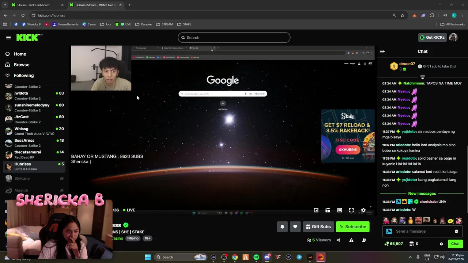Click the 65,507 channel points balance
468x263 pixels.
click(x=393, y=244)
